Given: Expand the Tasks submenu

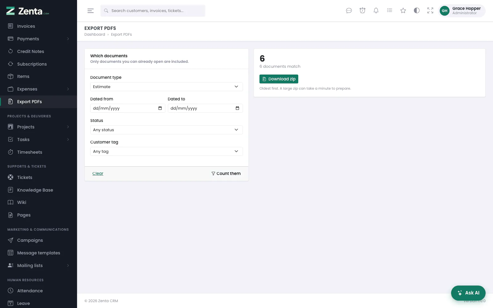Looking at the screenshot, I should [x=68, y=140].
